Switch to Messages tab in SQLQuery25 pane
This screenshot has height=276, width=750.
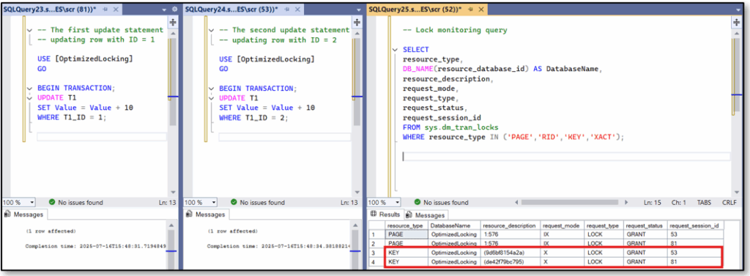(426, 215)
